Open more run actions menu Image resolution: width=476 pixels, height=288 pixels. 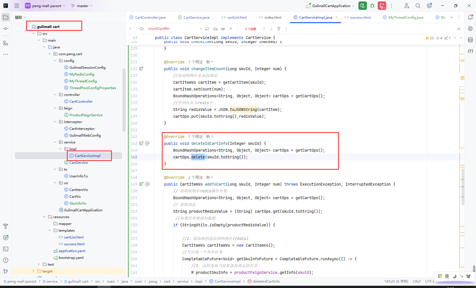[392, 6]
